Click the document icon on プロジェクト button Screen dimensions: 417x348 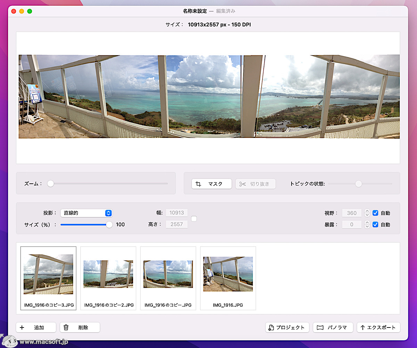pos(271,328)
